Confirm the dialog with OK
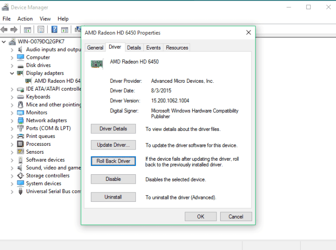Screen dimensions: 336x250 click(201, 216)
